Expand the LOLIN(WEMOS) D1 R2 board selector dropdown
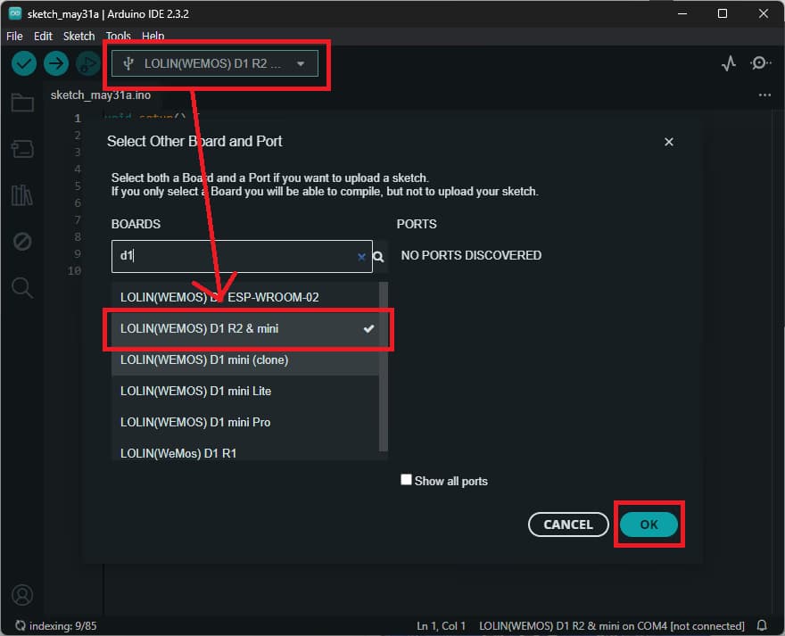The height and width of the screenshot is (636, 785). tap(215, 63)
